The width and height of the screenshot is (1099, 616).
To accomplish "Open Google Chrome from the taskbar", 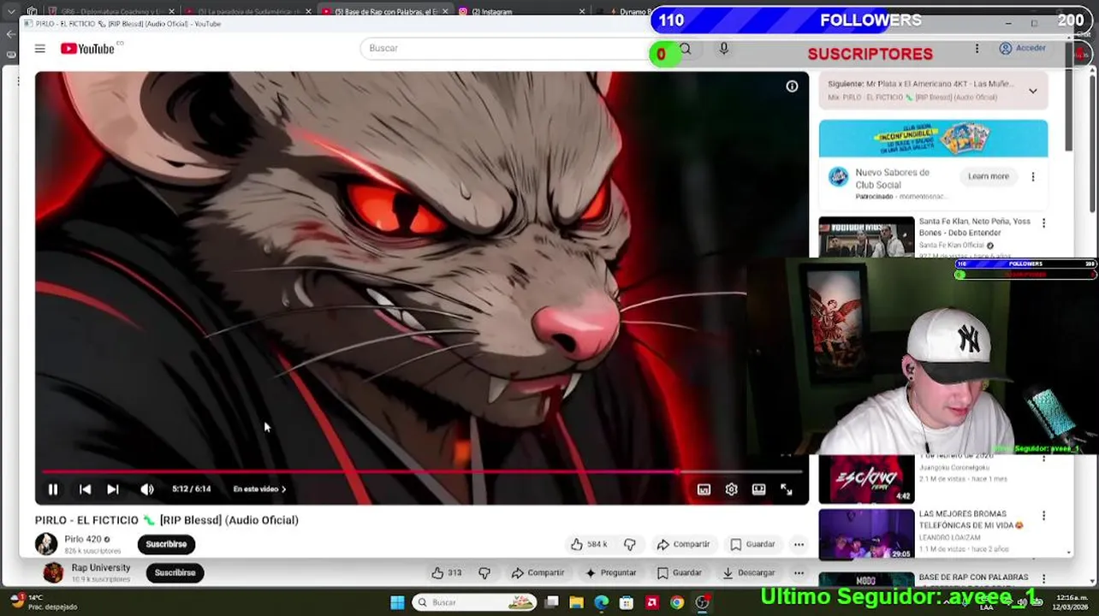I will point(677,602).
